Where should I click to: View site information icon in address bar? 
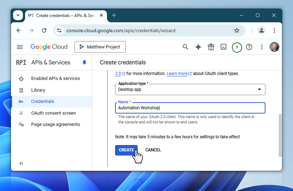tap(59, 30)
